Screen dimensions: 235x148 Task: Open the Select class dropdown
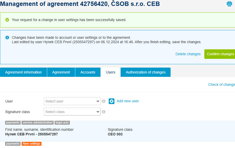[x=72, y=112]
